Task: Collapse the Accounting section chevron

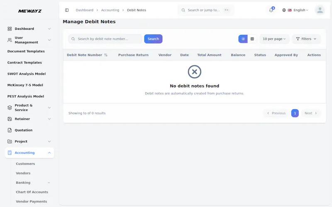Action: 49,152
